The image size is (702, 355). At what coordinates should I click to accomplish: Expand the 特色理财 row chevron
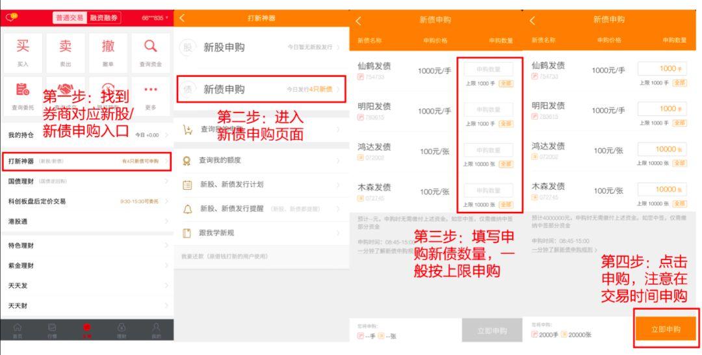pos(166,245)
